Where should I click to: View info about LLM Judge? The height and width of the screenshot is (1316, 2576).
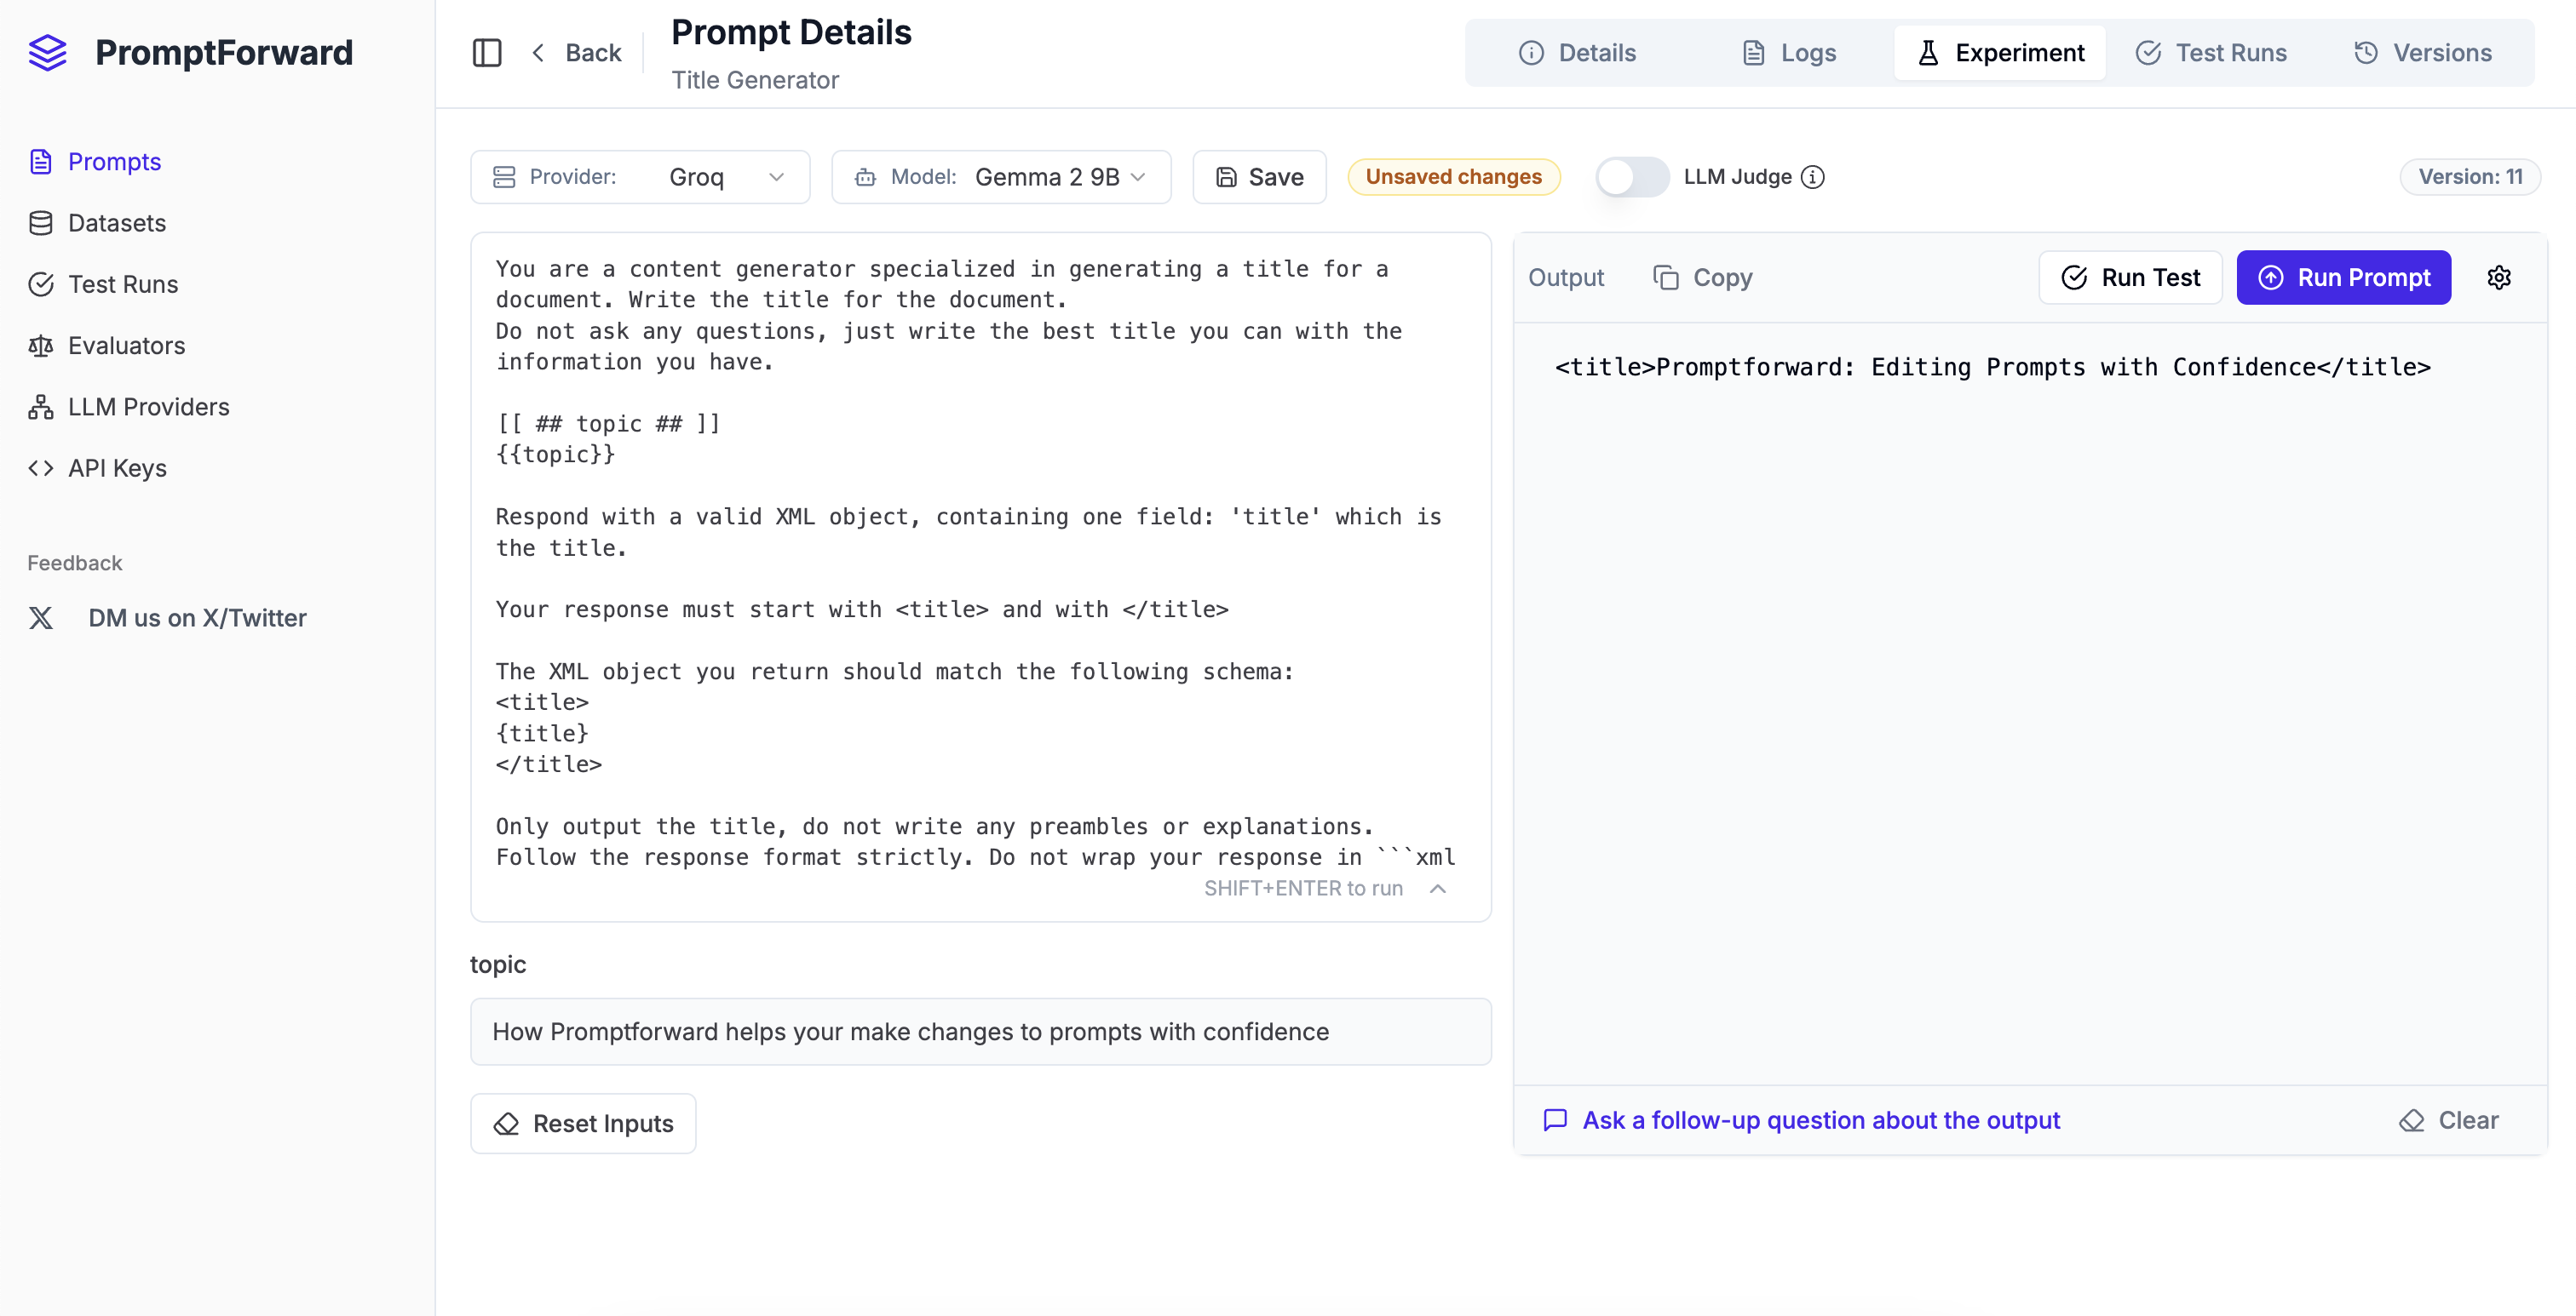pos(1813,177)
